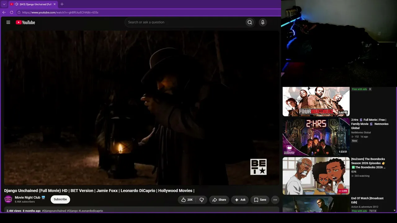Click the magnifier search button
This screenshot has width=397, height=223.
pos(250,22)
